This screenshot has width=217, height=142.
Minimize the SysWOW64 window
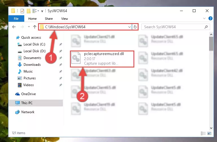click(181, 11)
